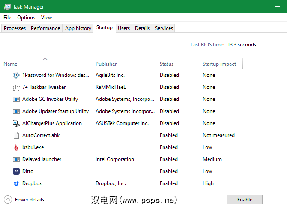
Task: Click the Fewer details label
Action: click(x=30, y=200)
